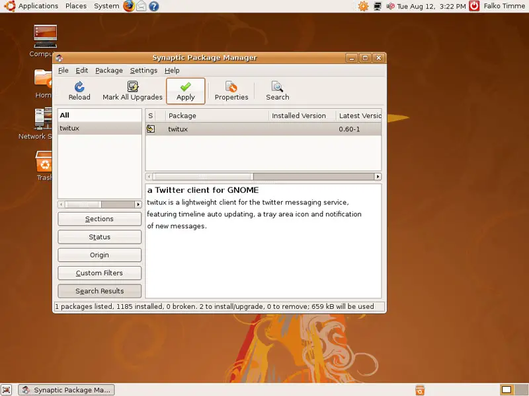Open the System menu in the top panel
This screenshot has height=396, width=529.
tap(106, 6)
